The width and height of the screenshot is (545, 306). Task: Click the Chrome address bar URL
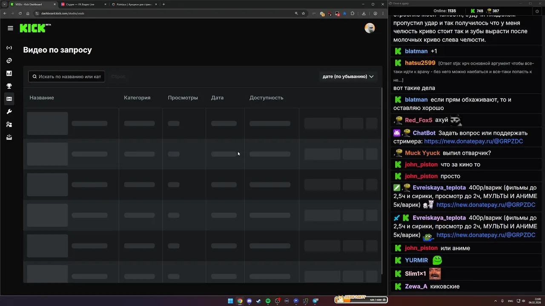click(x=63, y=13)
